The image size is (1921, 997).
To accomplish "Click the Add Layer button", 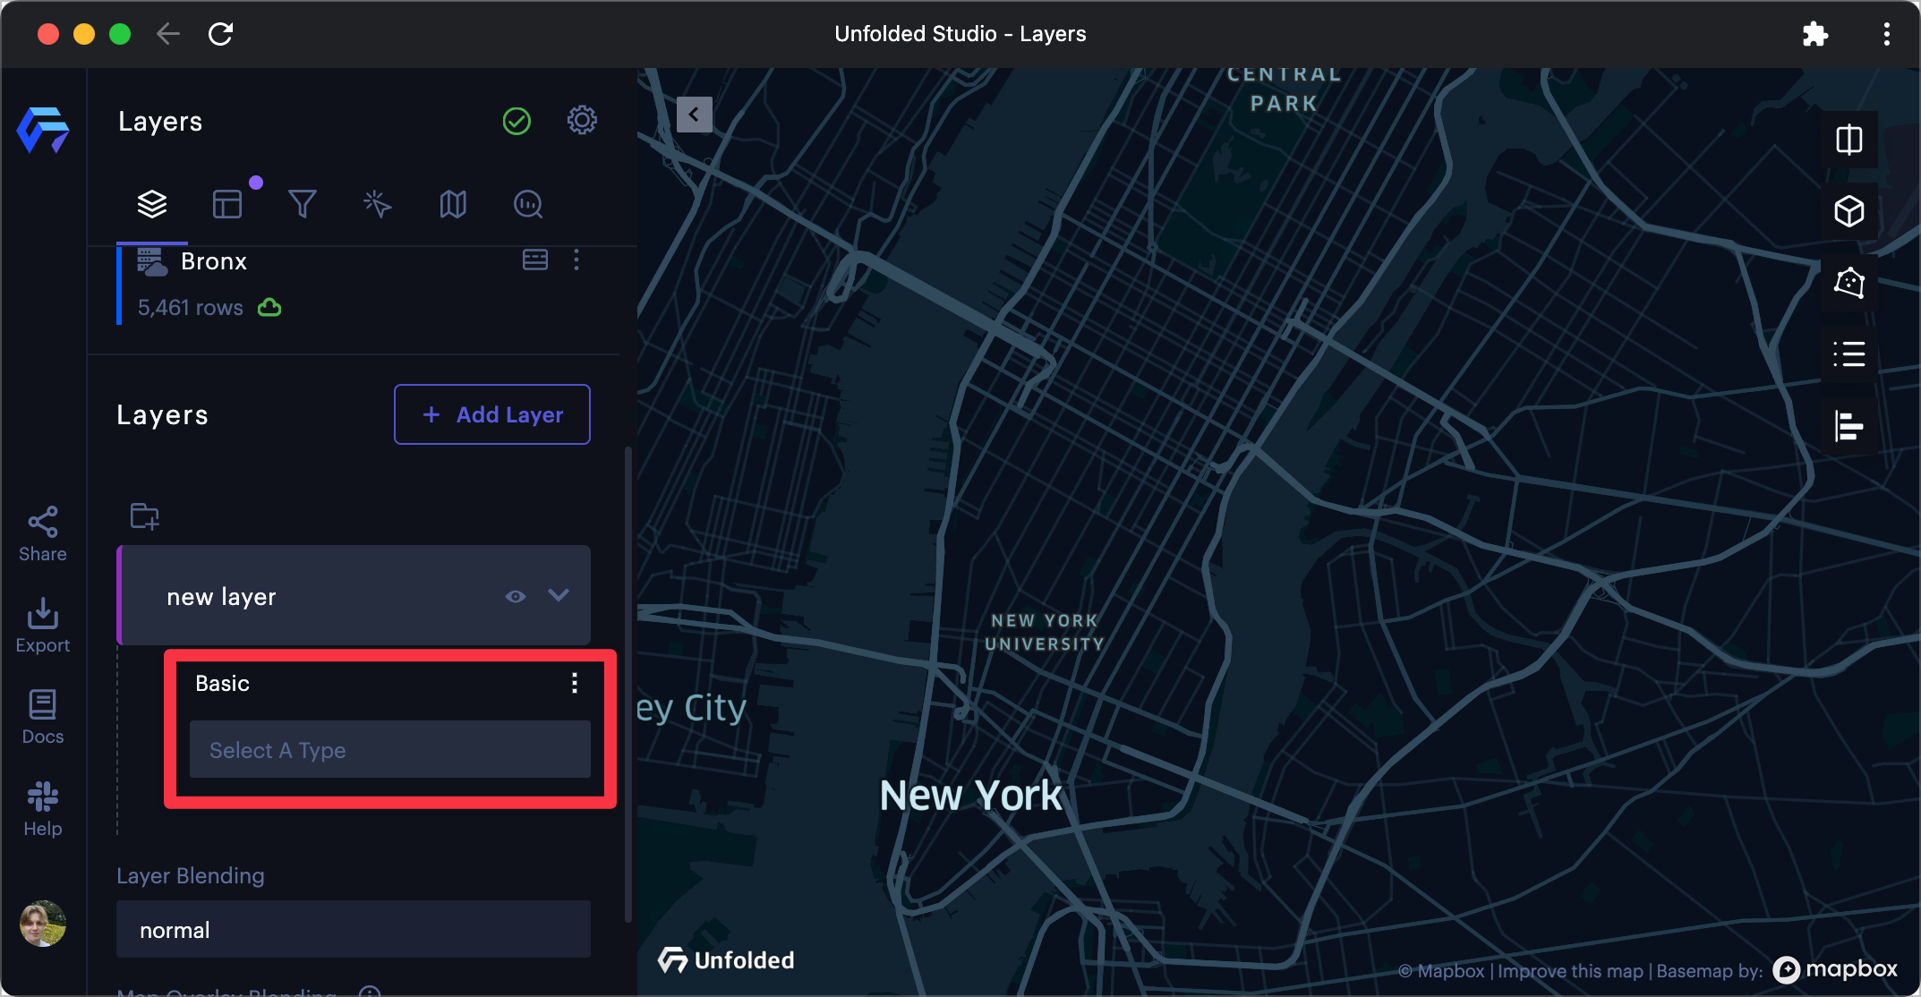I will (492, 414).
